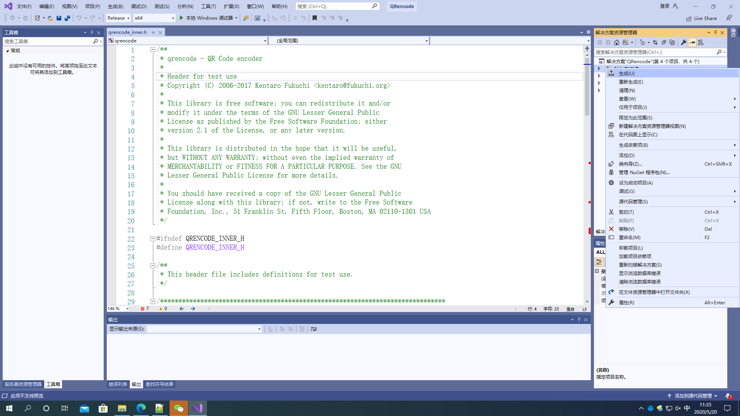Select 重新生成(E) from the context menu
Viewport: 740px width, 416px height.
631,82
